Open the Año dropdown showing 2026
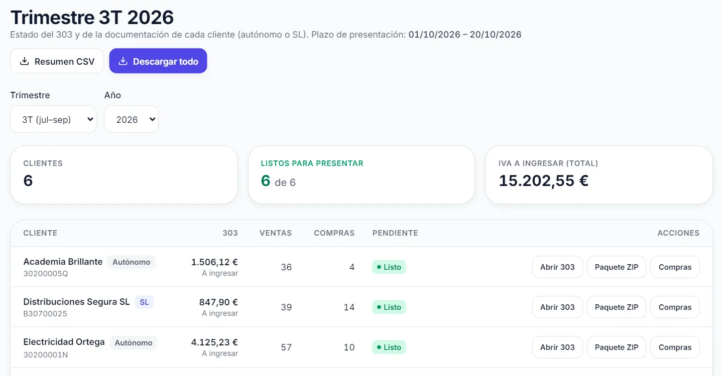Image resolution: width=722 pixels, height=376 pixels. click(x=132, y=119)
